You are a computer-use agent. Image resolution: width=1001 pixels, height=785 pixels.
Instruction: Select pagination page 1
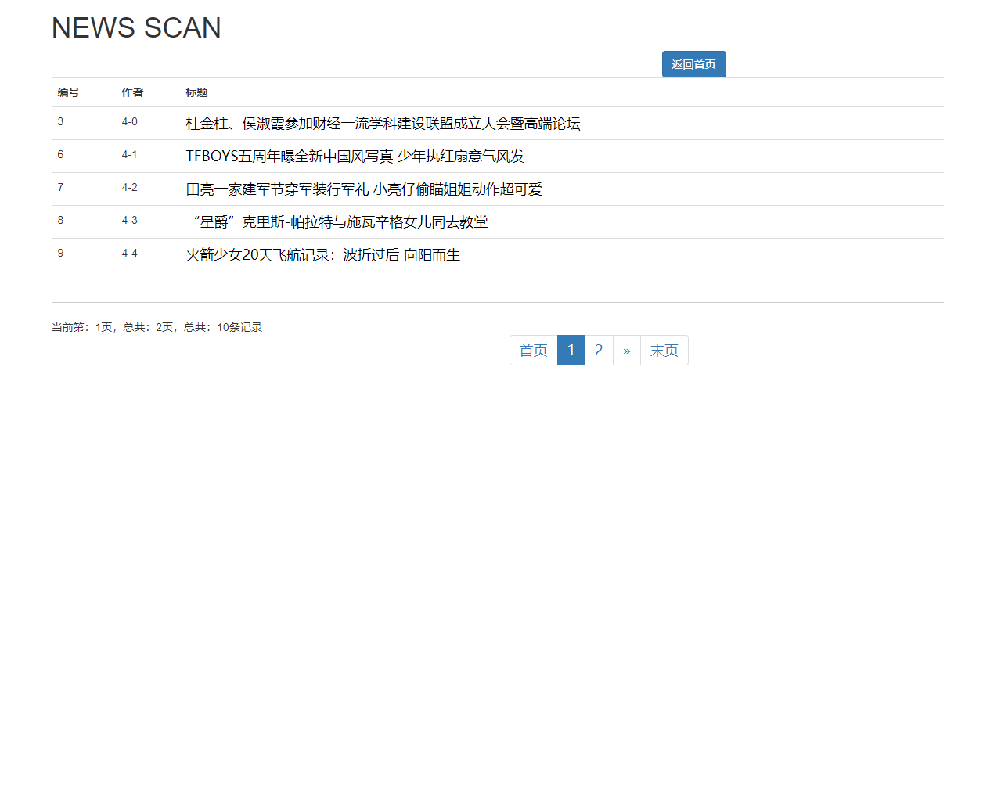click(x=571, y=350)
